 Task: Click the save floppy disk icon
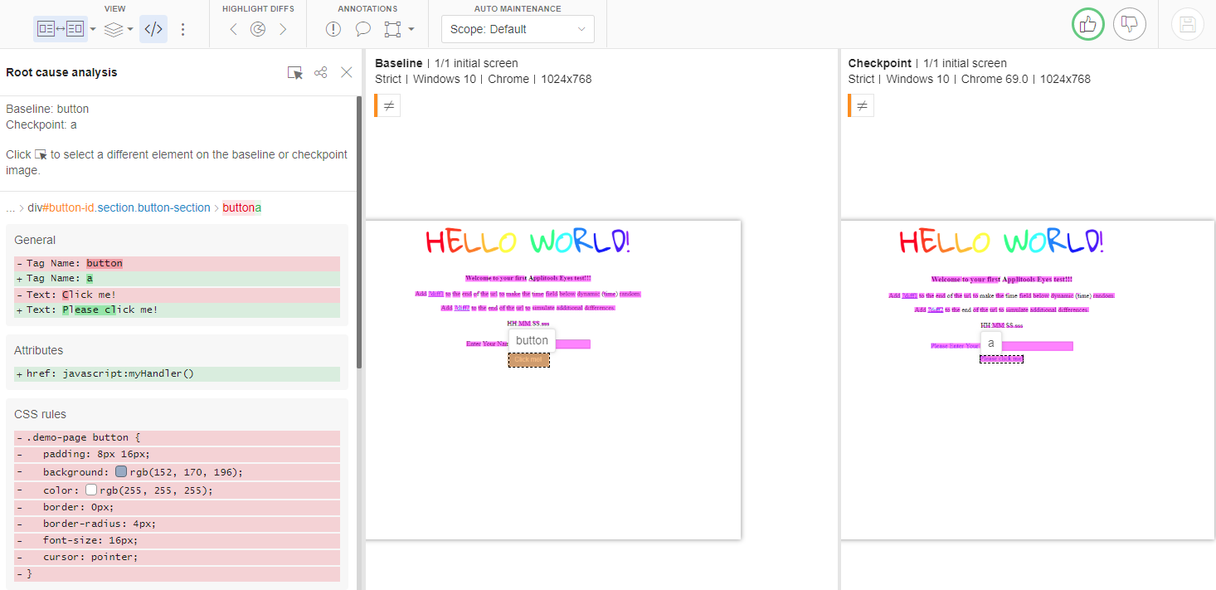(x=1187, y=25)
